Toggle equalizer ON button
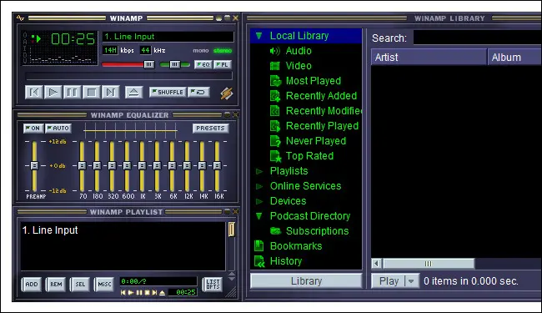542x313 pixels. [33, 129]
